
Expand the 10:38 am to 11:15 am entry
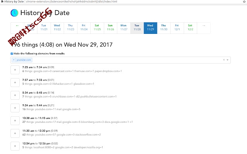[x=15, y=121]
